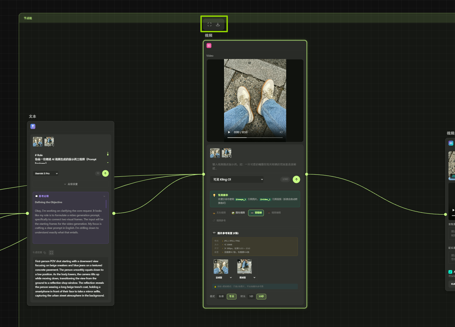Expand the generated result to fullscreen
This screenshot has height=327, width=455.
click(x=51, y=253)
